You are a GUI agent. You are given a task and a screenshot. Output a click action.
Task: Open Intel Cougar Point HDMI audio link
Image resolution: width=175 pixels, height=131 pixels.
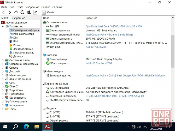click(x=126, y=76)
